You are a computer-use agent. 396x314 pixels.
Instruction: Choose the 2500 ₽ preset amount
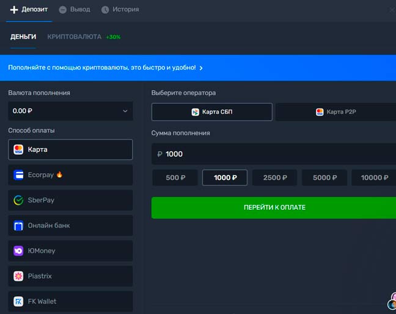coord(275,177)
